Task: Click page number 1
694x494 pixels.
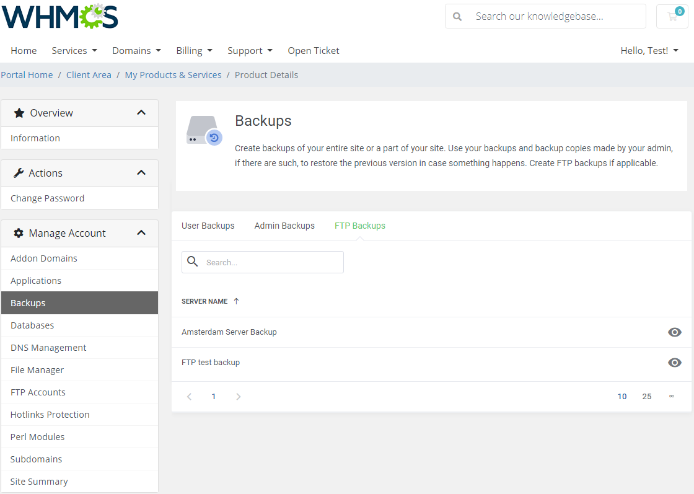Action: [x=214, y=397]
